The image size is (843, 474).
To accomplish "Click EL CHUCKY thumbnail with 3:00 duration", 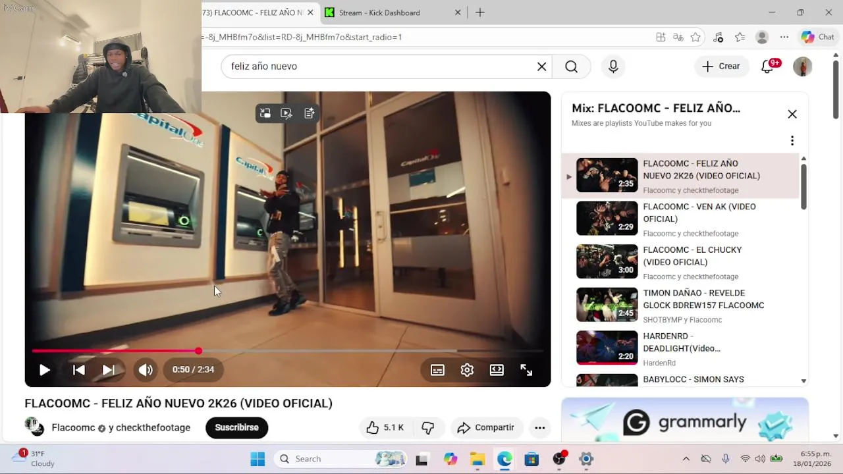I will [607, 261].
